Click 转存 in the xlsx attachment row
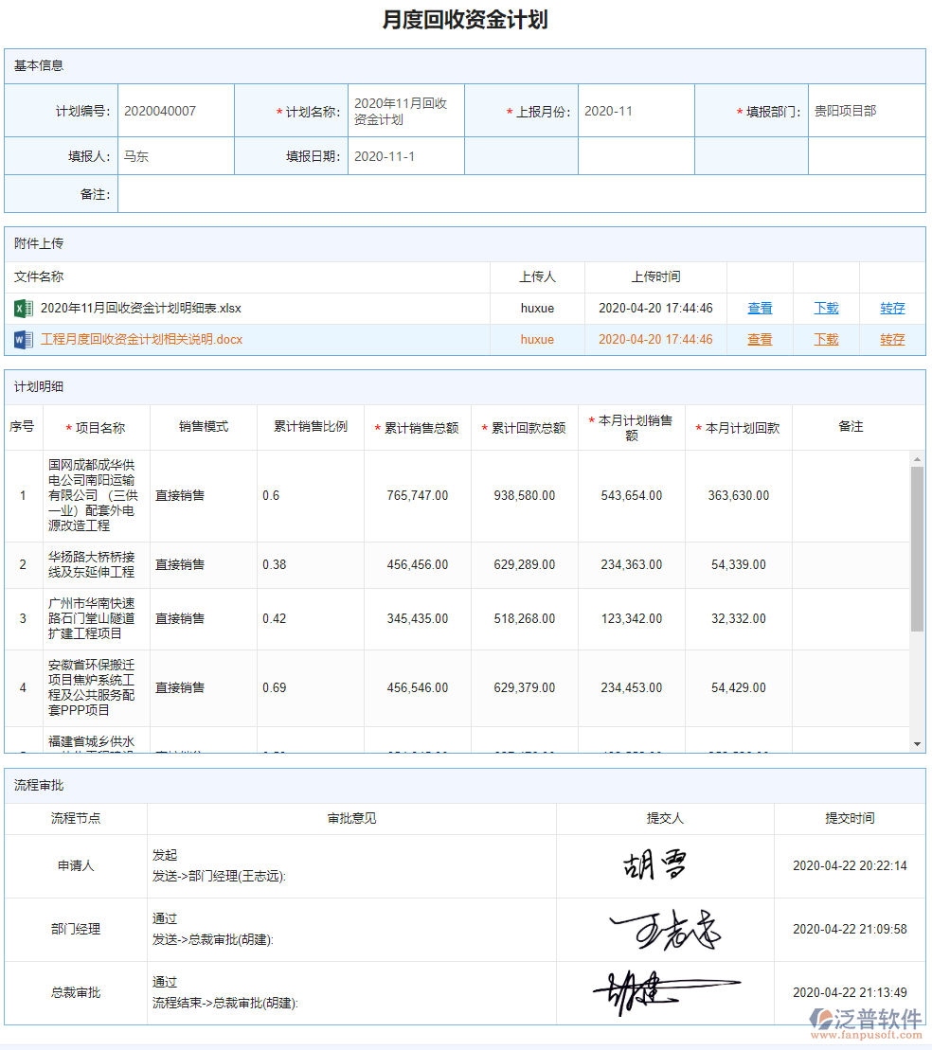This screenshot has height=1050, width=932. [x=891, y=308]
